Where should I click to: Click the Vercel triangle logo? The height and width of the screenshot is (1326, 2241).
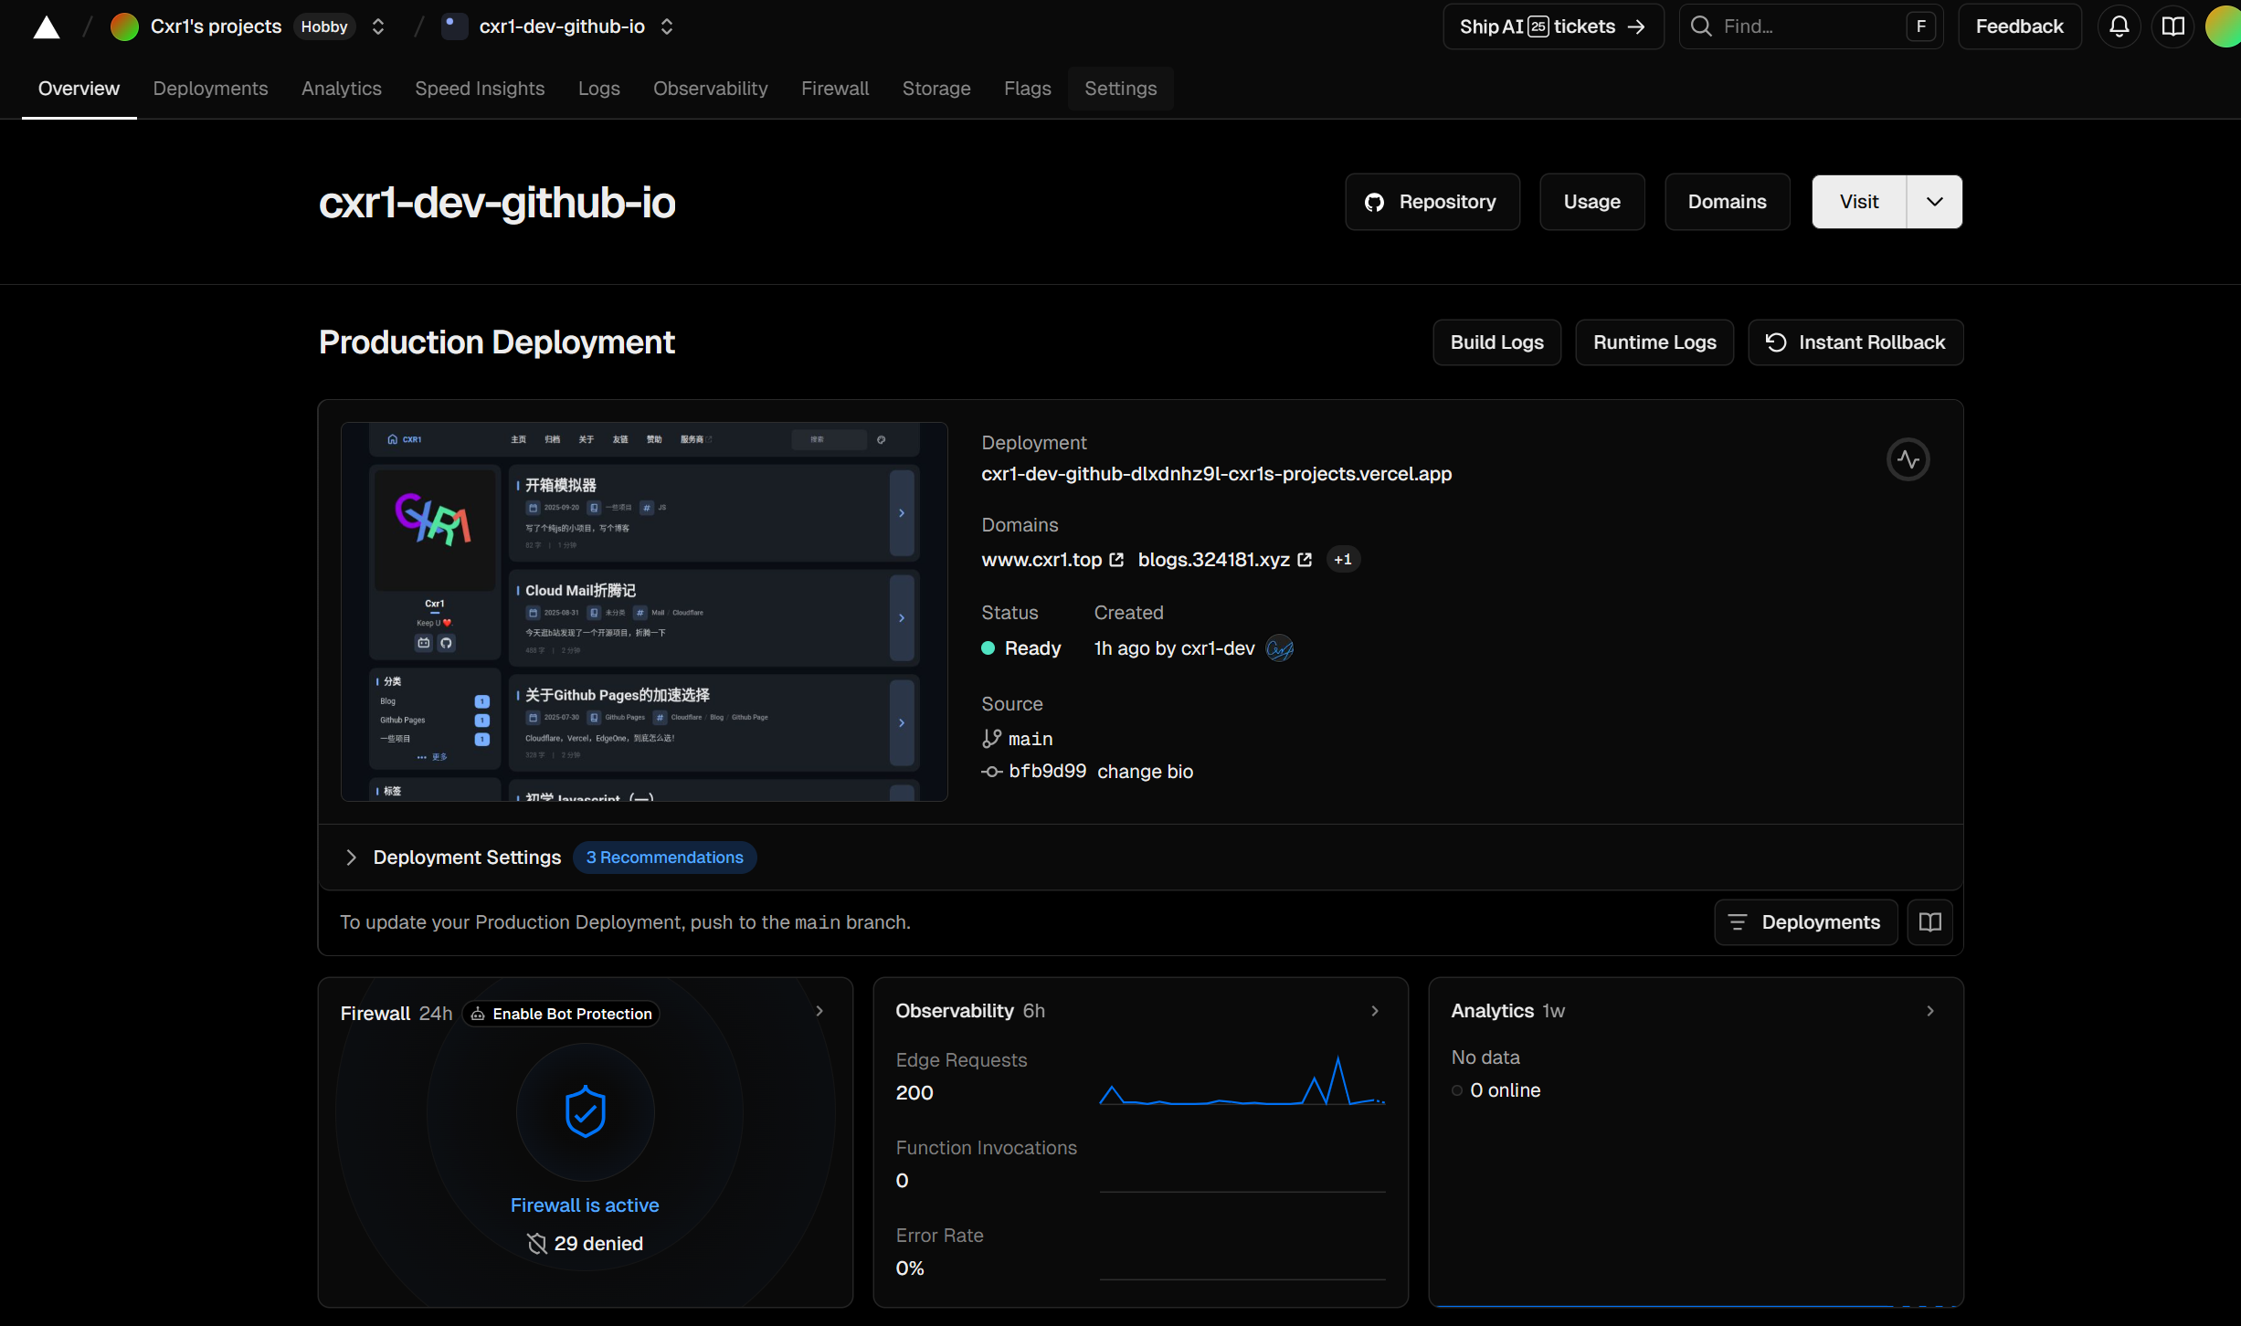click(46, 27)
